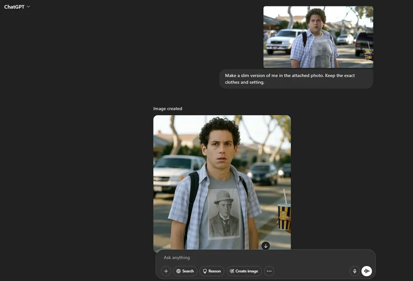Click the chevron beside ChatGPT title

coord(29,7)
